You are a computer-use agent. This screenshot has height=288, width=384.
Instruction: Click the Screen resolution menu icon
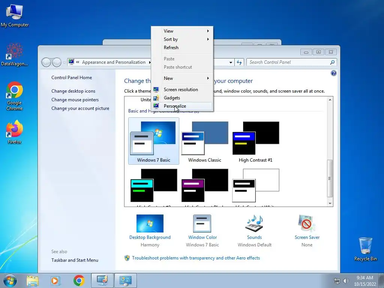[156, 90]
